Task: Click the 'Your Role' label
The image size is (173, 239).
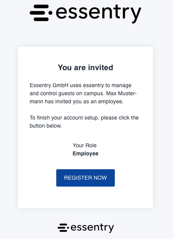Action: tap(84, 145)
